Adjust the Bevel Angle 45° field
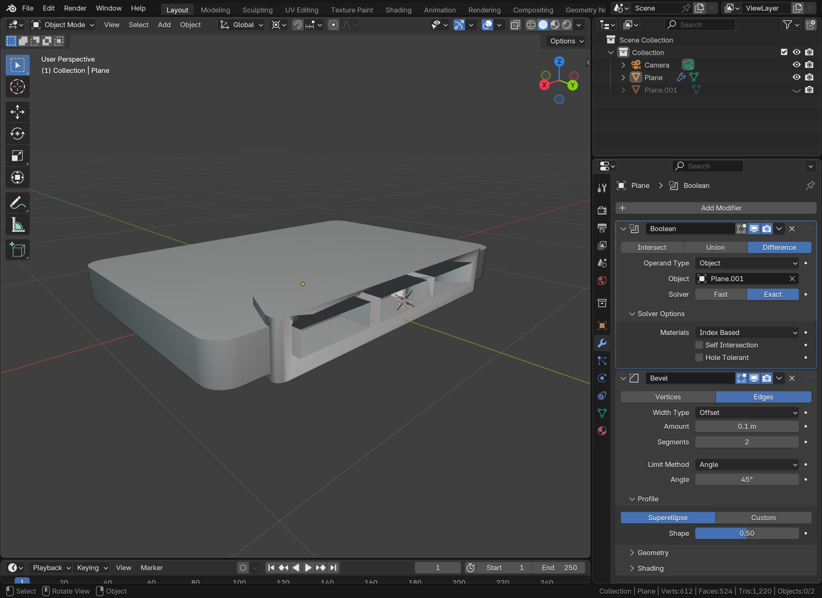 (747, 480)
